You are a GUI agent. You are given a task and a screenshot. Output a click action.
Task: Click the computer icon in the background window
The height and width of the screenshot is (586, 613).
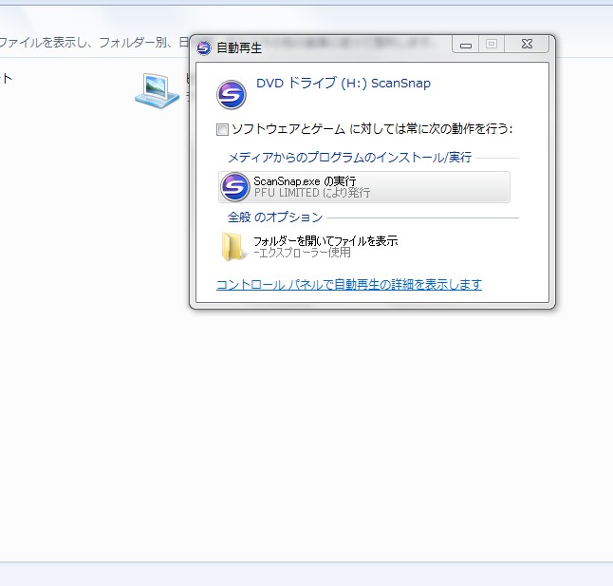(x=158, y=91)
